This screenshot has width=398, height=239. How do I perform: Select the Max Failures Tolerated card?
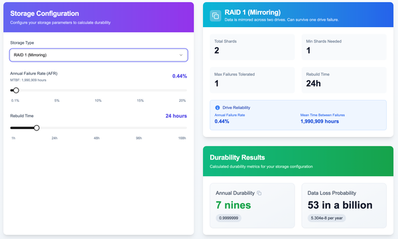(x=252, y=80)
